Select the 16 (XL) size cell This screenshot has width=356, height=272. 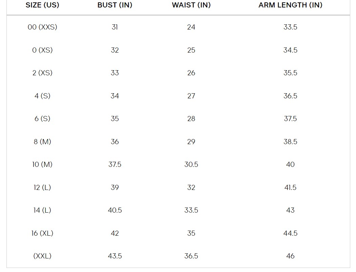click(x=42, y=233)
